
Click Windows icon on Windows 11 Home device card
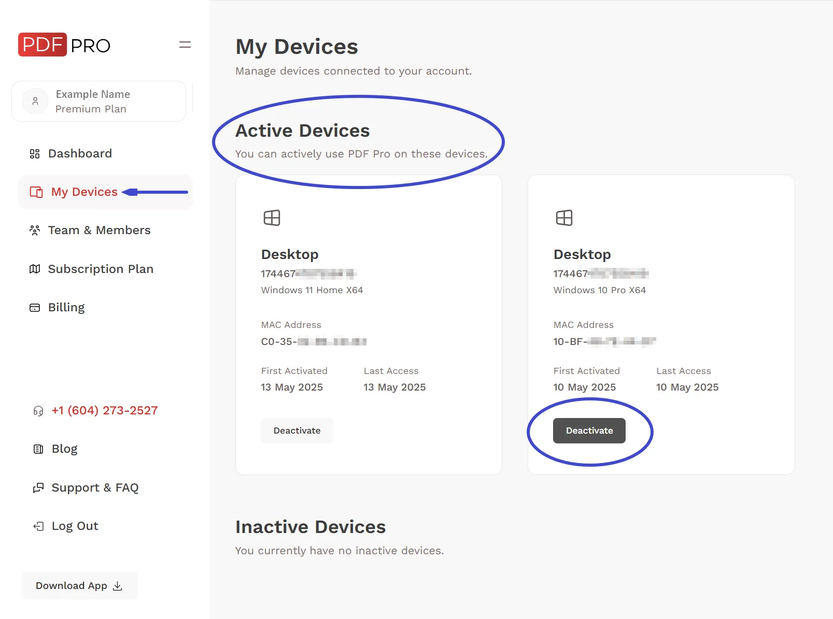click(x=272, y=218)
